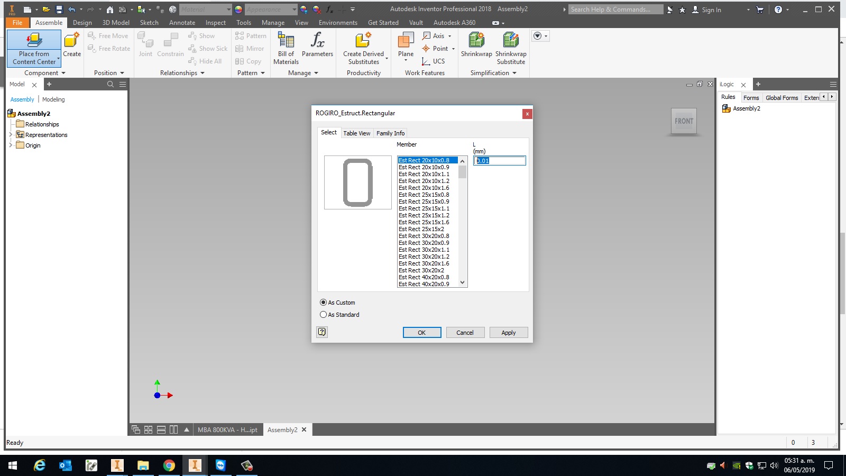Expand the Representations node in the model browser
The height and width of the screenshot is (476, 846).
pos(10,134)
